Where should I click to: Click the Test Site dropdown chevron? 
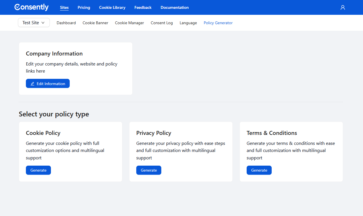pos(43,23)
